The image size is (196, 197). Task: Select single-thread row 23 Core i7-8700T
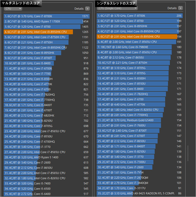(x=140, y=131)
